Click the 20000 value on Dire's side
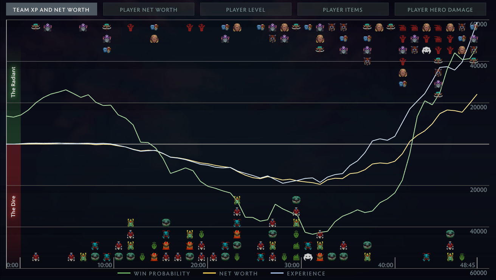496x280 pixels. pos(478,190)
